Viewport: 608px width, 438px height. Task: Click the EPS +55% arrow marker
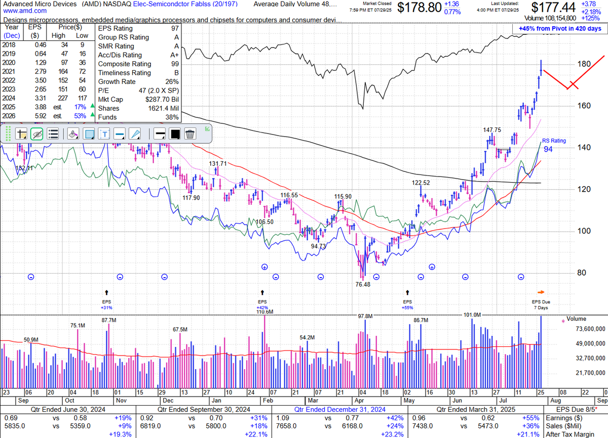[408, 292]
